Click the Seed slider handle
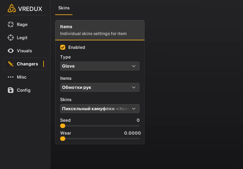 63,126
